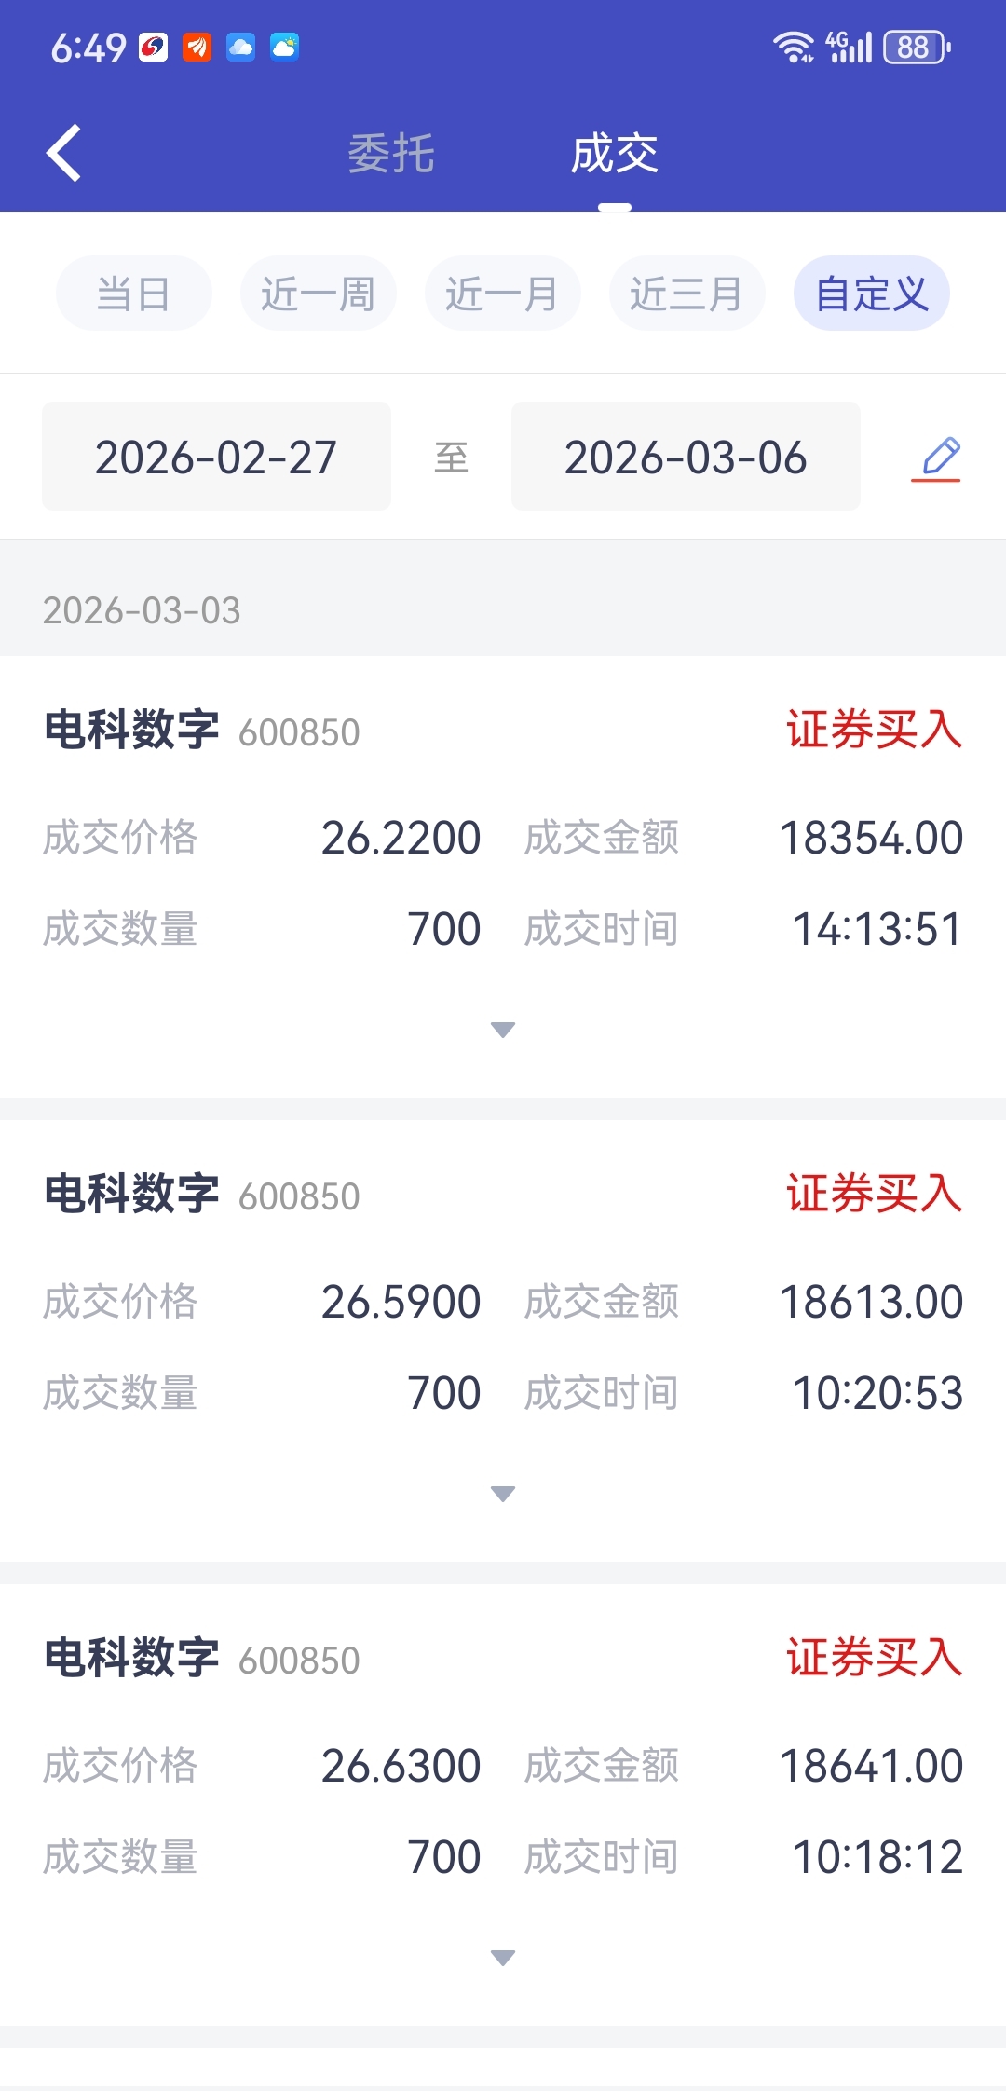Tap the edit date range pencil icon
1006x2091 pixels.
[938, 458]
